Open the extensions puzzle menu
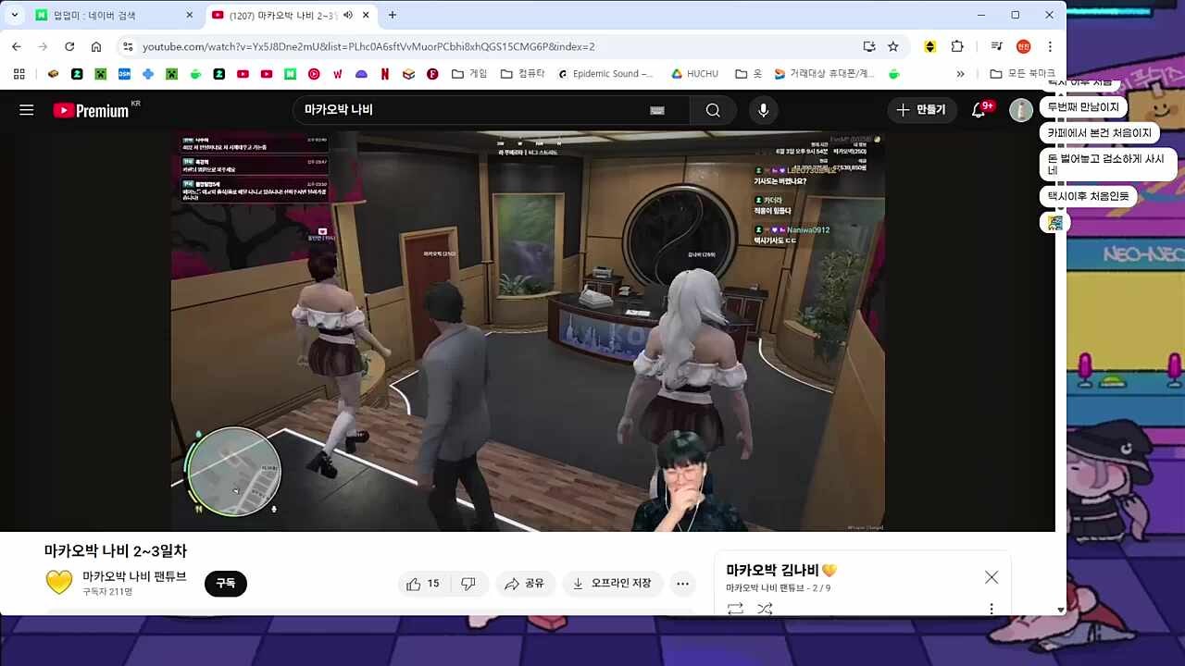The image size is (1185, 666). [x=957, y=46]
